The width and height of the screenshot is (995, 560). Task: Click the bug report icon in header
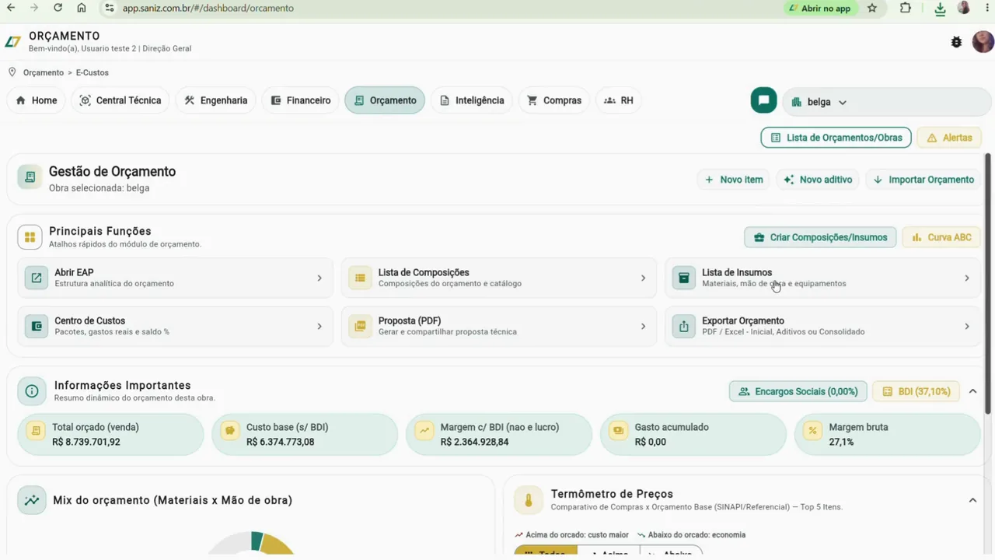tap(956, 42)
